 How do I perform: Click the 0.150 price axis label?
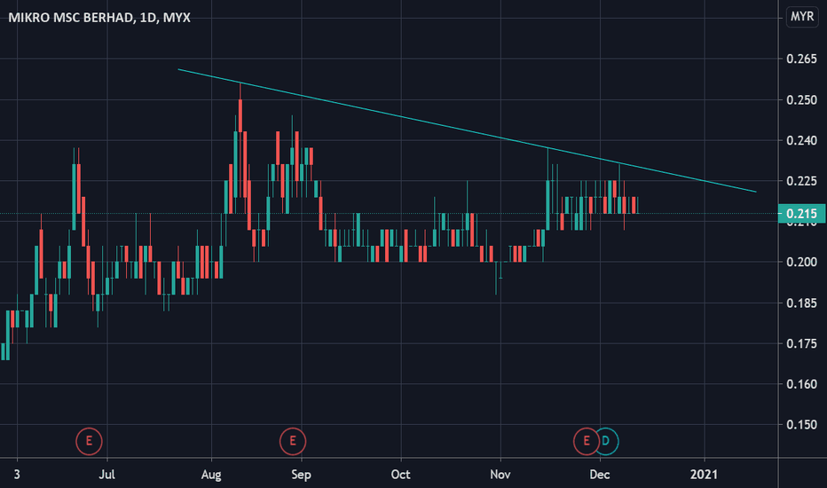click(801, 425)
